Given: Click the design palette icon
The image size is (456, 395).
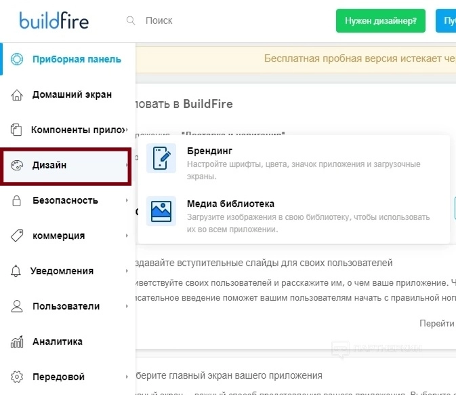Looking at the screenshot, I should [x=18, y=165].
